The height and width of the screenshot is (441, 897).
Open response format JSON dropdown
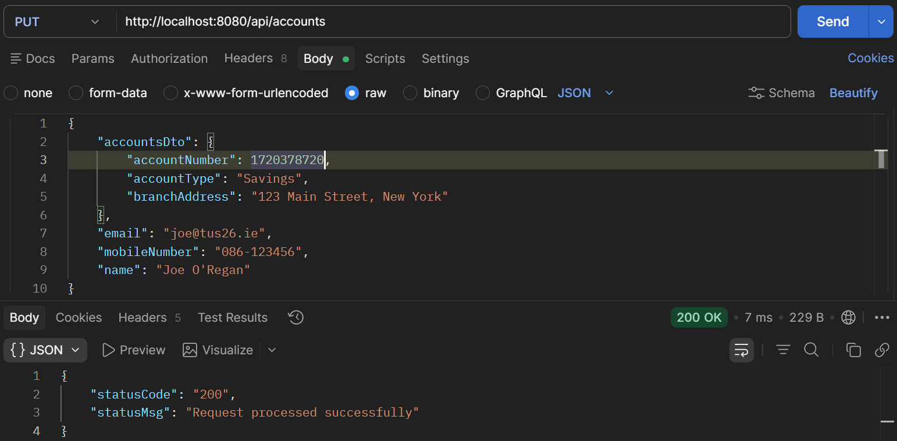tap(45, 350)
